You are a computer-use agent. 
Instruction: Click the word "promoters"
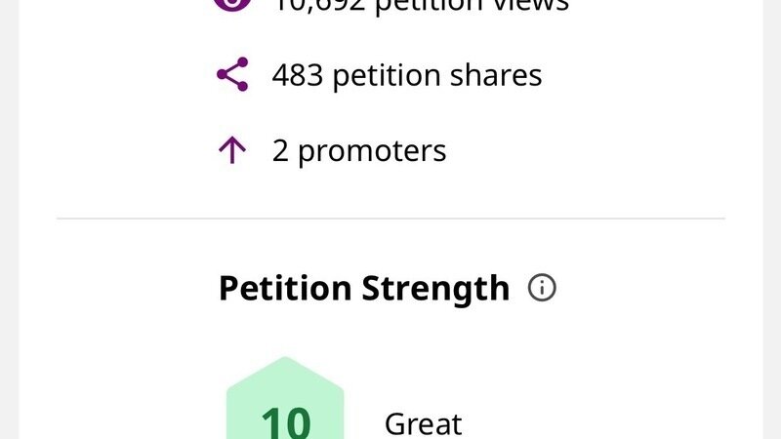[371, 151]
